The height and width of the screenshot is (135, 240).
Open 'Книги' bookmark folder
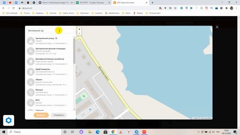[x=126, y=13]
